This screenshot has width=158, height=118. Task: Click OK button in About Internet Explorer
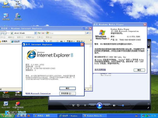[x=68, y=88]
